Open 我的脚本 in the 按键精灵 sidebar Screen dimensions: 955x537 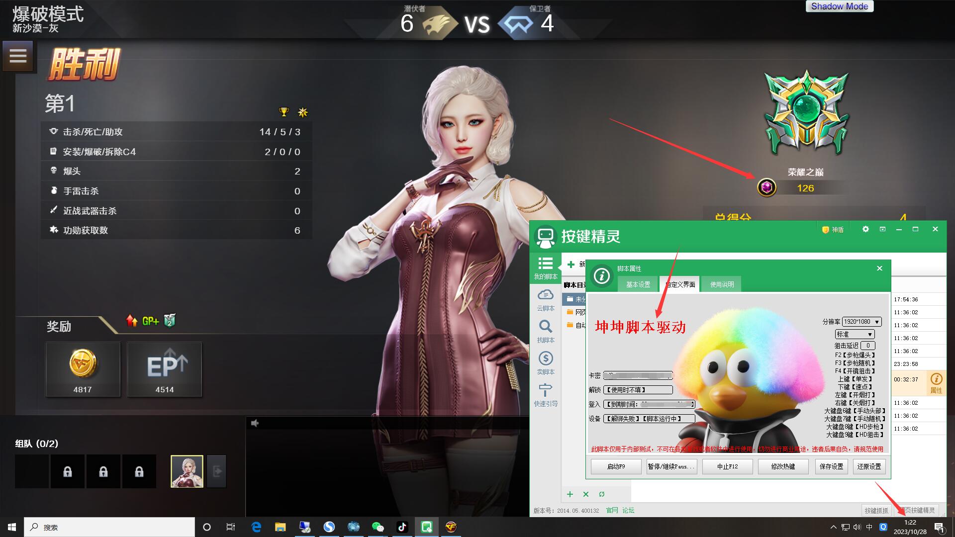point(546,268)
